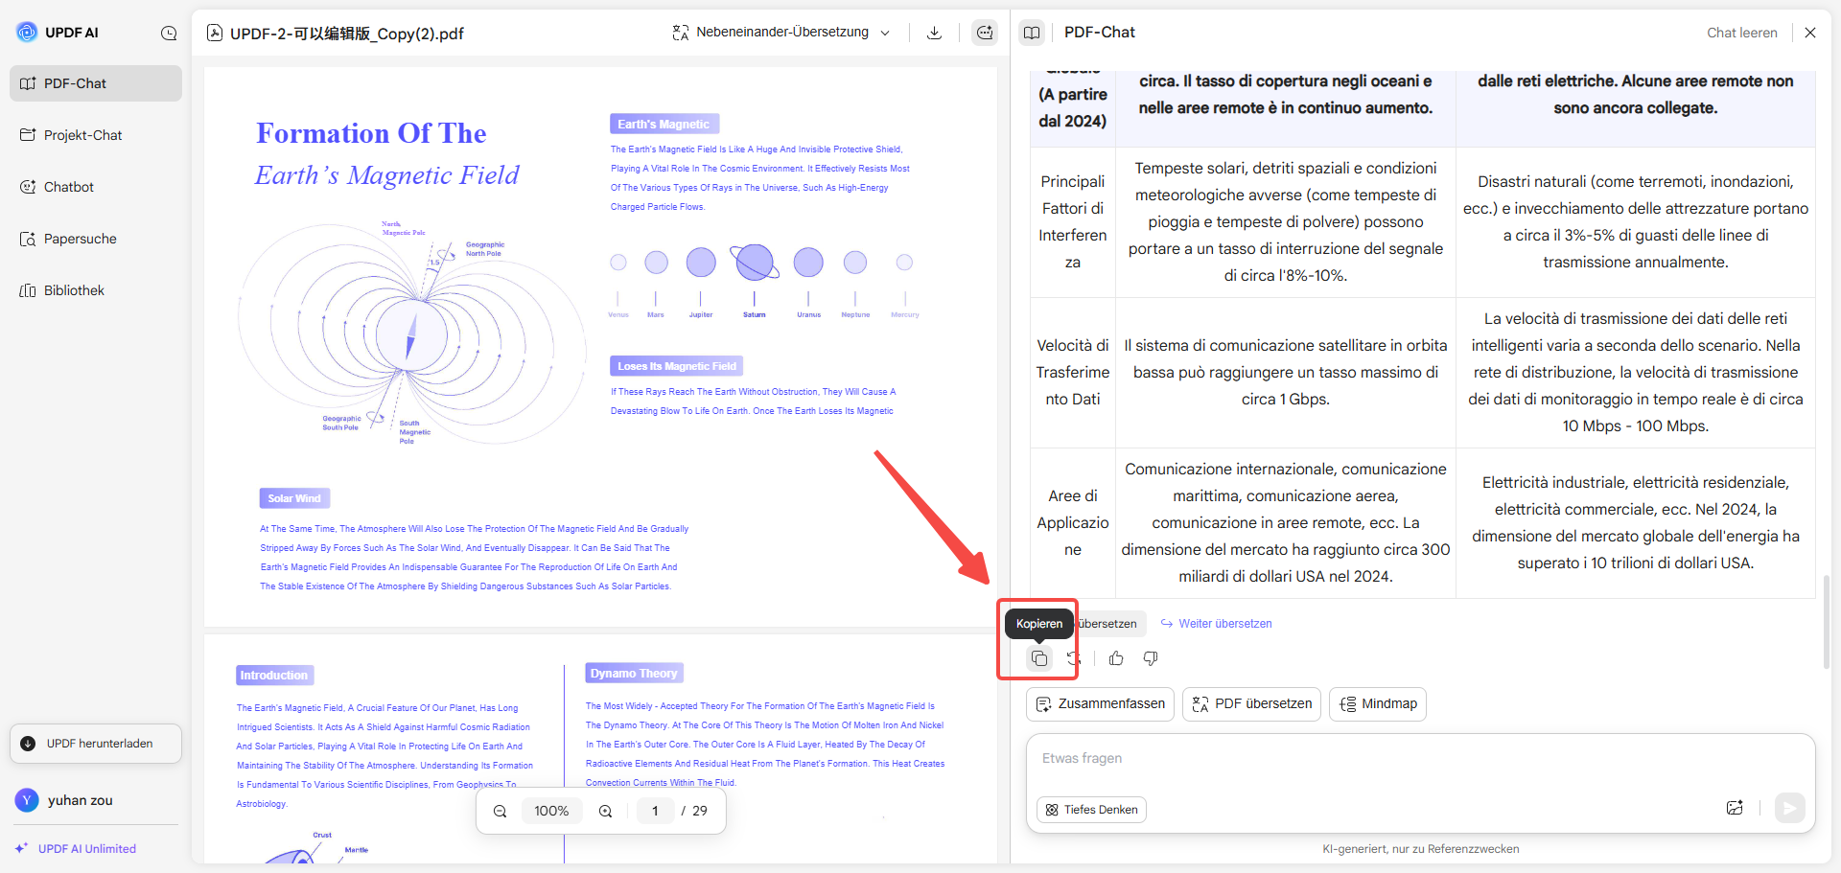Zoom out the PDF view
The image size is (1841, 873).
click(x=501, y=812)
